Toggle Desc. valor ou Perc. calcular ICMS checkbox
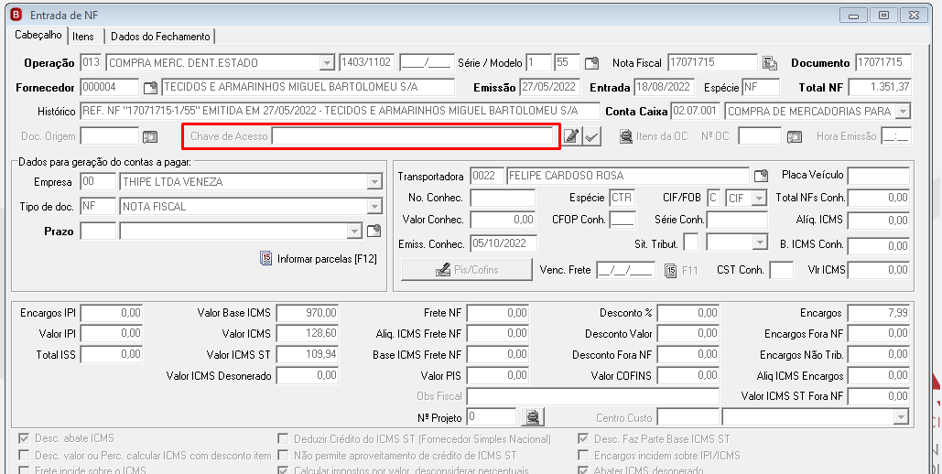This screenshot has height=474, width=942. click(24, 456)
